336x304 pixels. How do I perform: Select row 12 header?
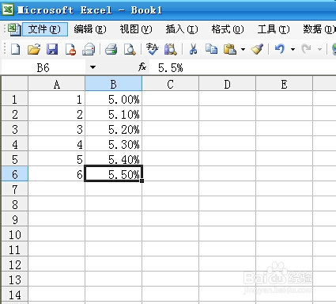(15, 264)
